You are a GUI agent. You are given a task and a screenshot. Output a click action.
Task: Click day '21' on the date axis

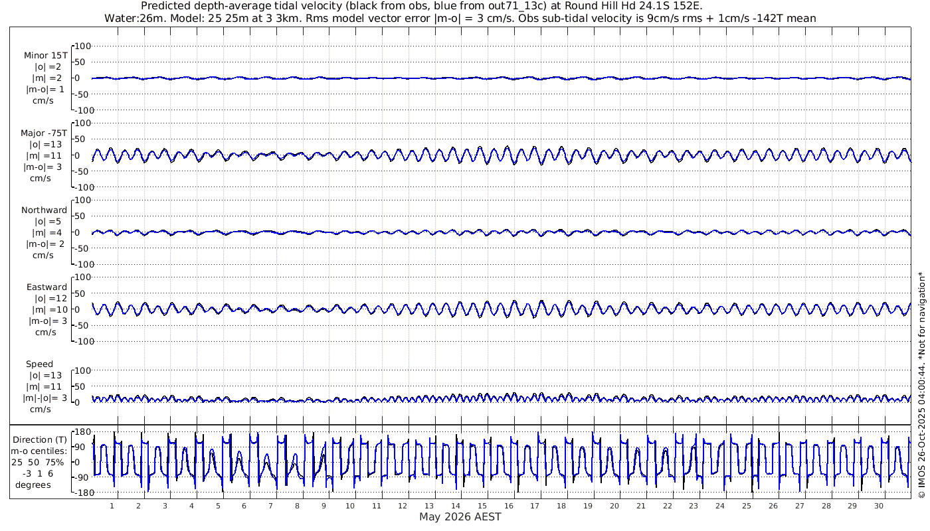click(641, 506)
